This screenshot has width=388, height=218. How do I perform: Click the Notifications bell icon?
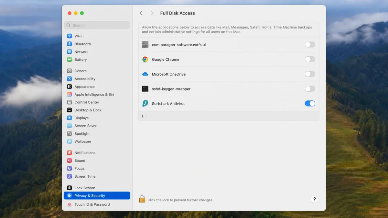click(x=69, y=153)
